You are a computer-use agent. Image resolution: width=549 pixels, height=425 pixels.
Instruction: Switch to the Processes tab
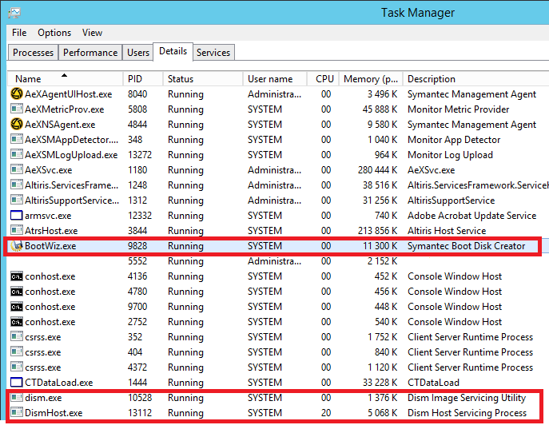(34, 53)
